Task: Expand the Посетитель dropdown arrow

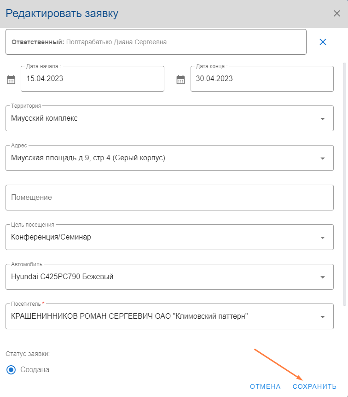Action: click(323, 317)
